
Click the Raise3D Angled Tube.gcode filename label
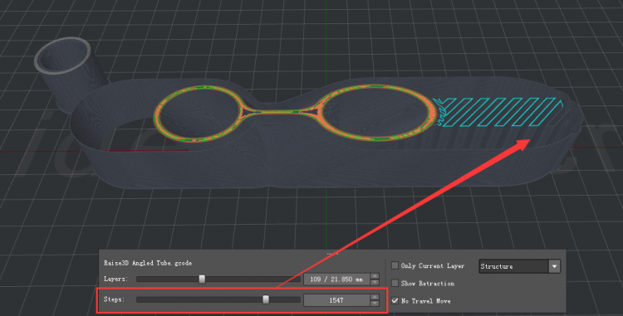pos(148,263)
